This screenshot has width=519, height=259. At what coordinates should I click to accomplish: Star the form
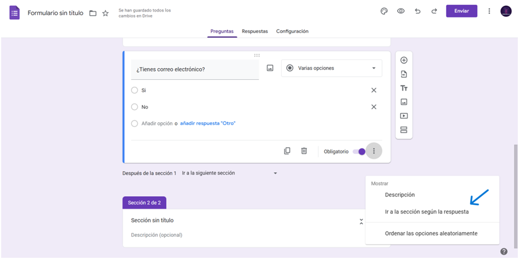pyautogui.click(x=105, y=13)
